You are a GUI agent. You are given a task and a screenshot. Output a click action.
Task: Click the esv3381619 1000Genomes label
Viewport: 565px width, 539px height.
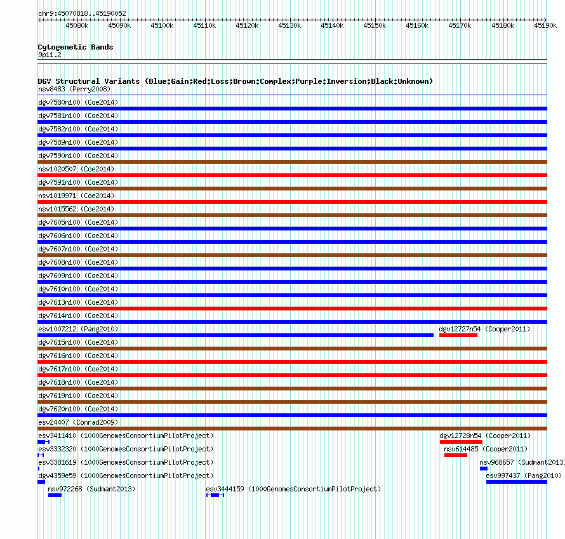pos(126,462)
